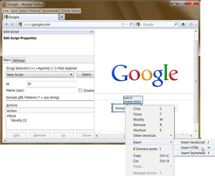Open the Firefox home page icon

[x=183, y=24]
